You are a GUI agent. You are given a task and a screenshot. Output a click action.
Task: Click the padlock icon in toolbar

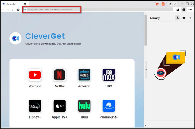point(177,10)
